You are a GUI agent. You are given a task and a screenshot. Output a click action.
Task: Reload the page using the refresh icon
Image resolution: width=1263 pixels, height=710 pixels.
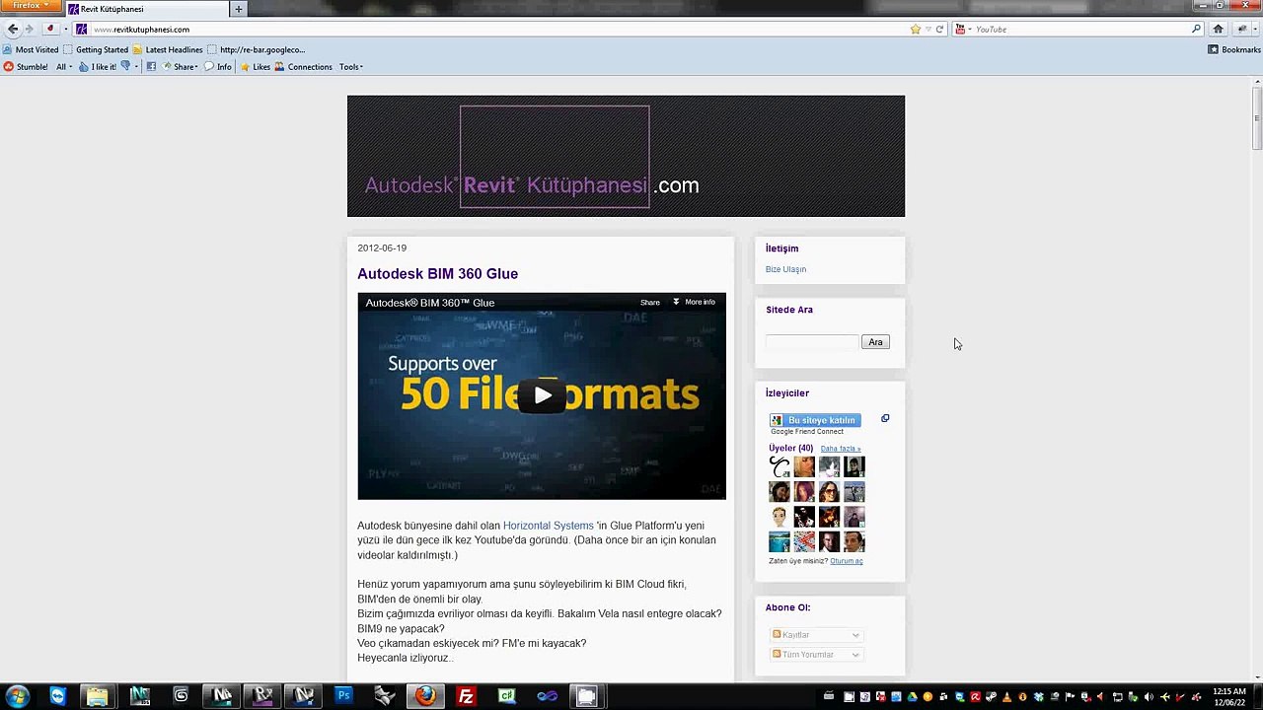pyautogui.click(x=939, y=30)
